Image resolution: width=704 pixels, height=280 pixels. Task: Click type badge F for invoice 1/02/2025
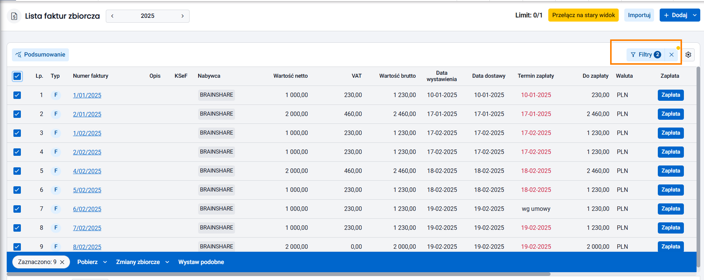pos(56,133)
